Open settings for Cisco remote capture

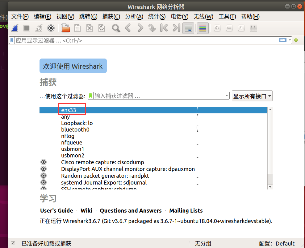point(44,162)
